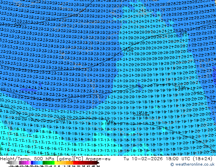Pick the bright red legend swatch

(74, 163)
